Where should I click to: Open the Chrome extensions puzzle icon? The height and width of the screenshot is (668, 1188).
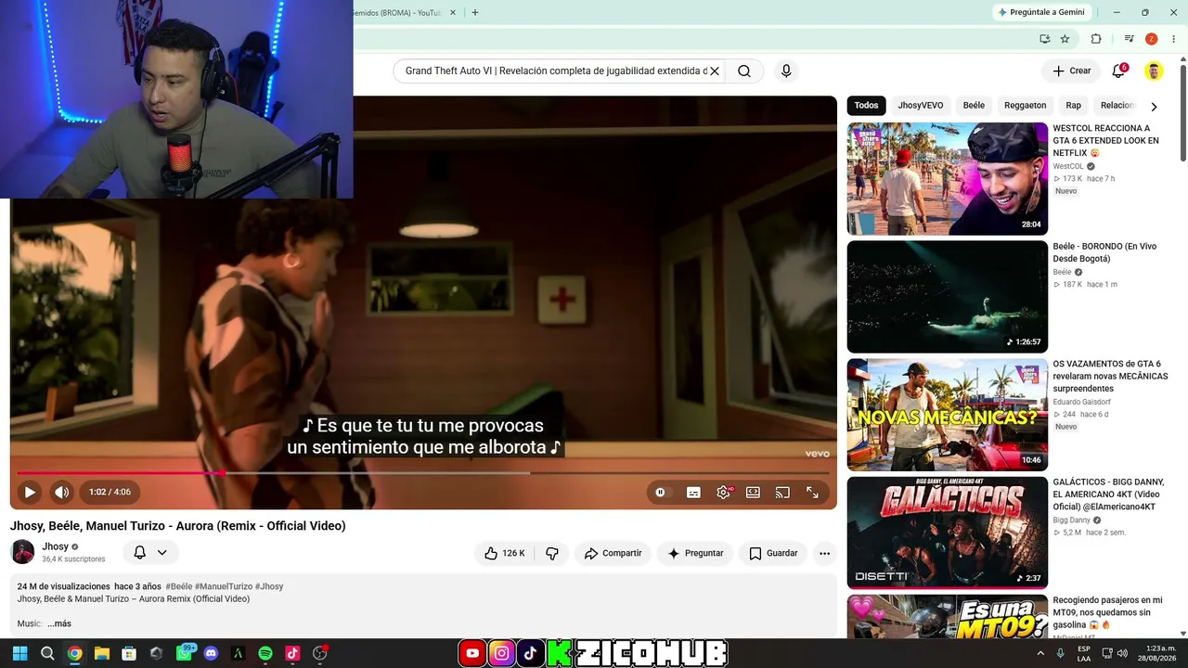pos(1096,39)
